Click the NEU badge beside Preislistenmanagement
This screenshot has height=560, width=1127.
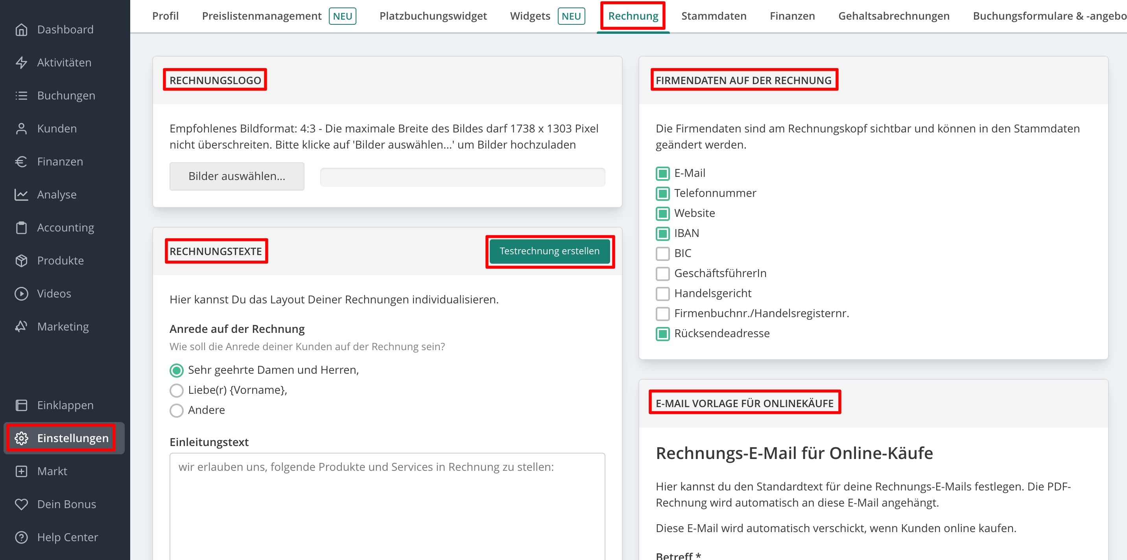pos(342,16)
